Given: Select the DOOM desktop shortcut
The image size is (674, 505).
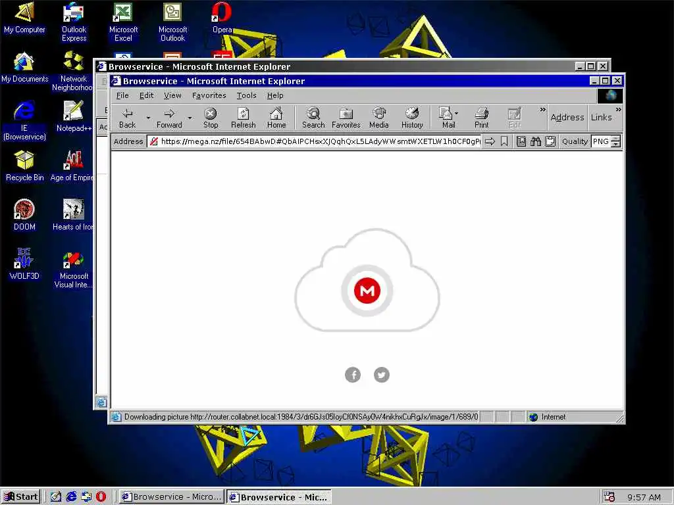Looking at the screenshot, I should pyautogui.click(x=24, y=216).
